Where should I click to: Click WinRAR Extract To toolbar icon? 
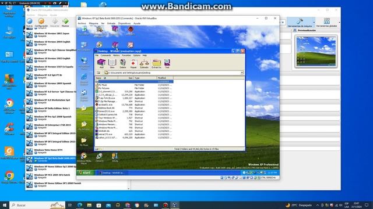tap(156, 63)
